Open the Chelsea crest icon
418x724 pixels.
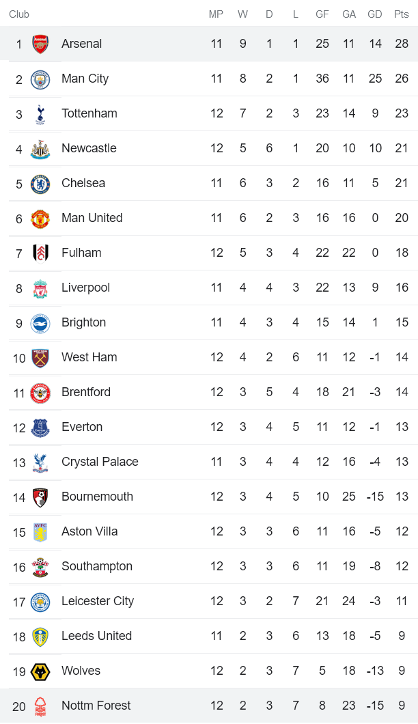click(40, 184)
